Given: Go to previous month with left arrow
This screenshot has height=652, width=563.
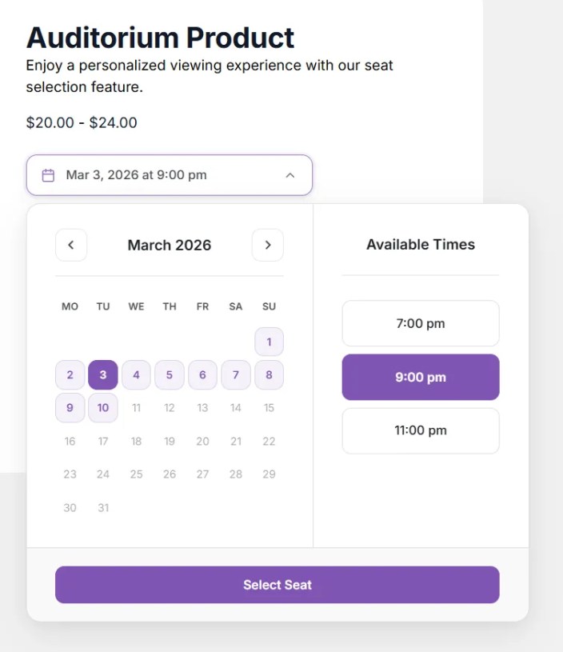Looking at the screenshot, I should (70, 245).
